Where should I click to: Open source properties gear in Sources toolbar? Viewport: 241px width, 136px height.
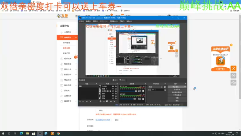(x=107, y=101)
